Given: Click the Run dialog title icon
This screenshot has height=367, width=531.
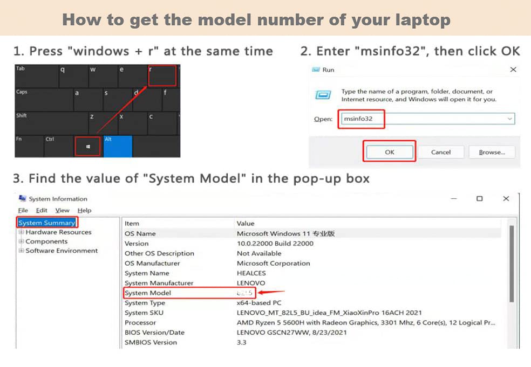Looking at the screenshot, I should coord(316,70).
